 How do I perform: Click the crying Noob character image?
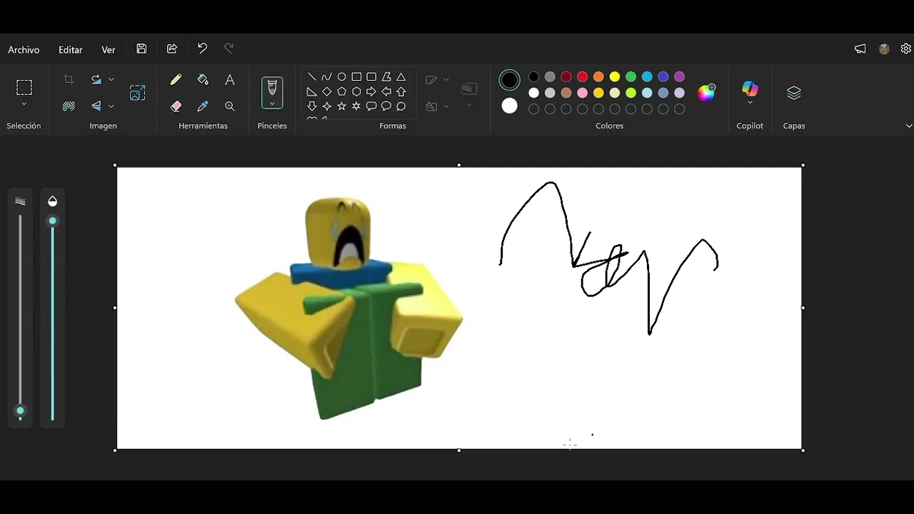(349, 308)
